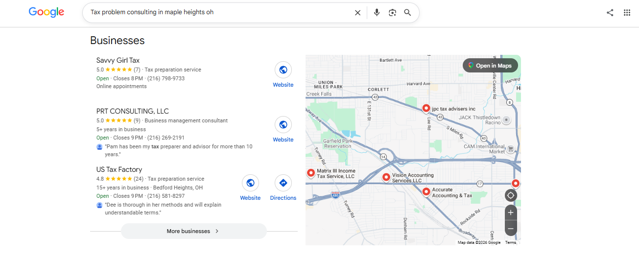This screenshot has height=259, width=639.
Task: Open PRT CONSULTING, LLC listing title
Action: click(133, 111)
